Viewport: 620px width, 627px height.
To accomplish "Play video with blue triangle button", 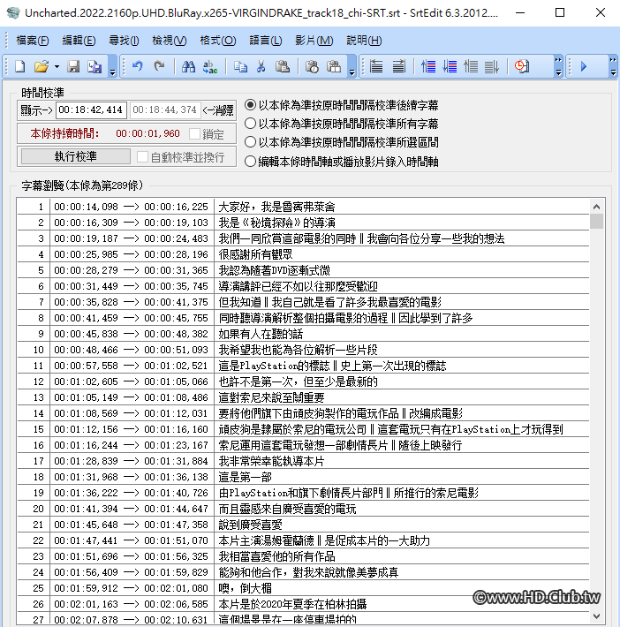I will [x=584, y=66].
